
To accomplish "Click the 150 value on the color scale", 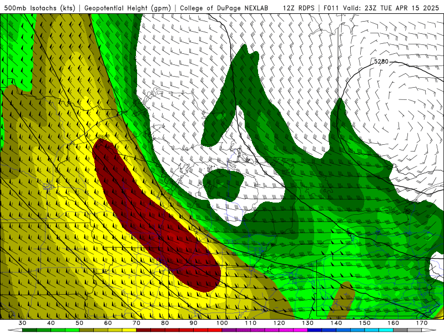I will click(x=365, y=323).
